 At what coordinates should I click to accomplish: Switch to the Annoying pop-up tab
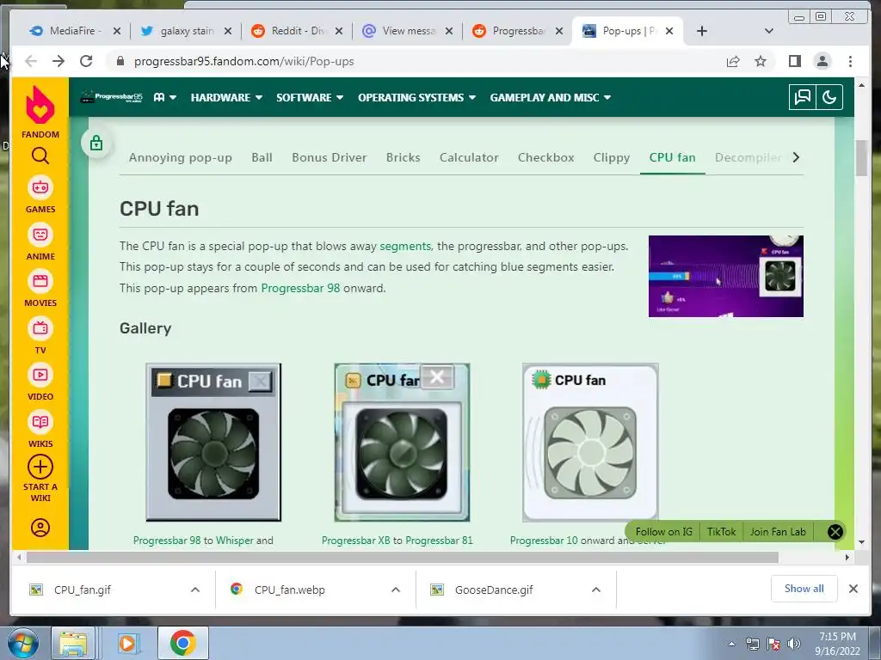point(181,158)
